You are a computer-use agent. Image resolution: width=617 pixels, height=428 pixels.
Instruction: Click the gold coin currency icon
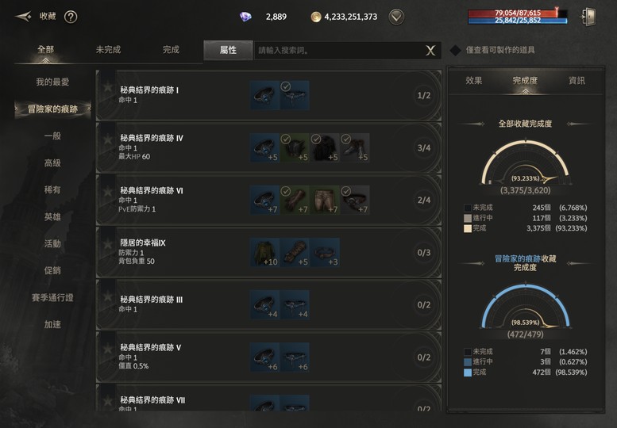click(315, 17)
